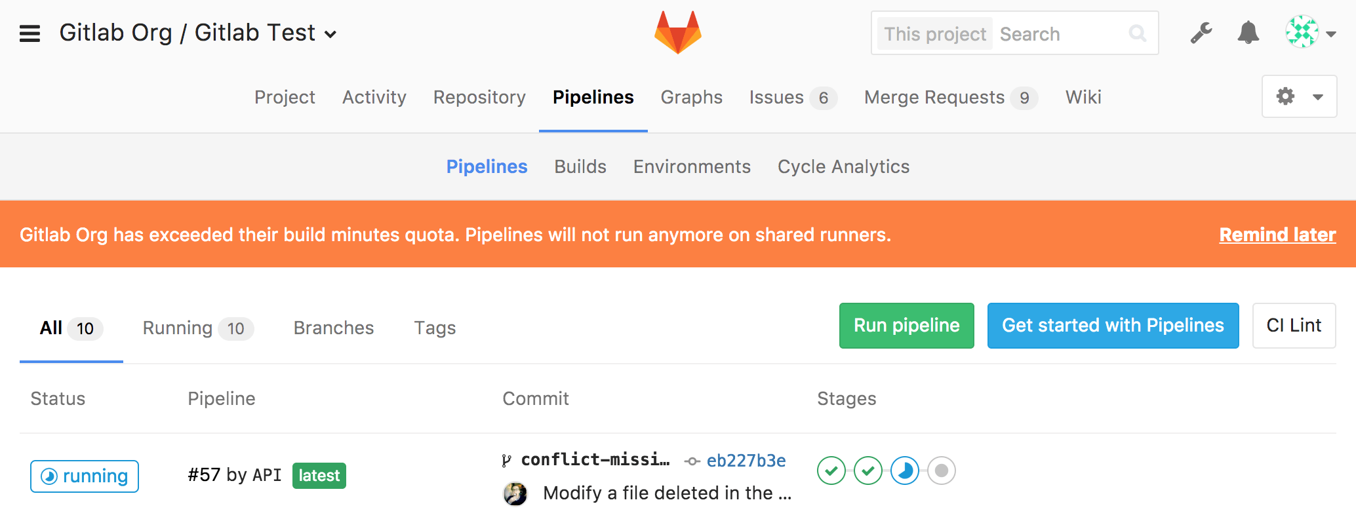
Task: Open commit message 'Modify a file deleted'
Action: tap(668, 493)
